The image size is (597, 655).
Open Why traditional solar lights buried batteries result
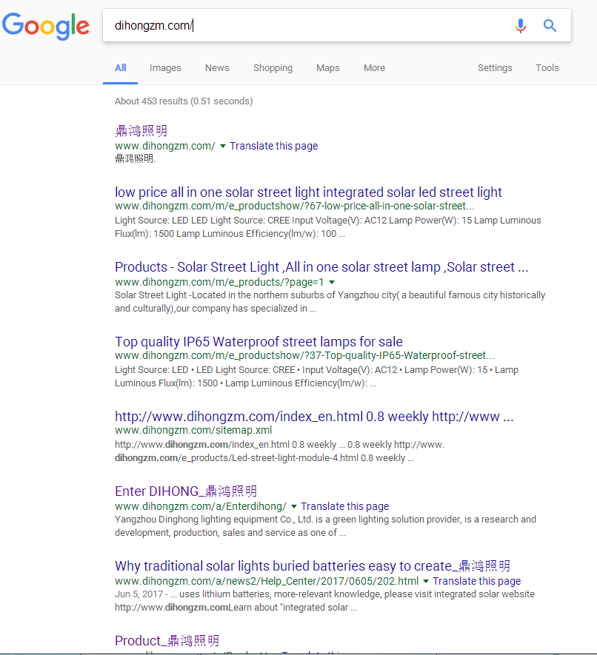(313, 566)
